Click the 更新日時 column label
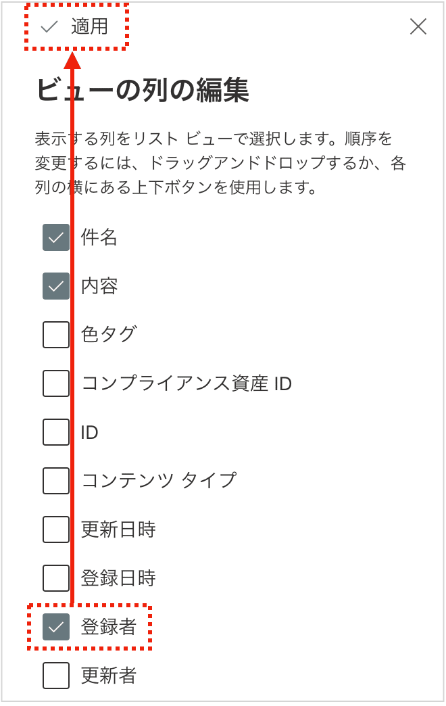 [118, 529]
